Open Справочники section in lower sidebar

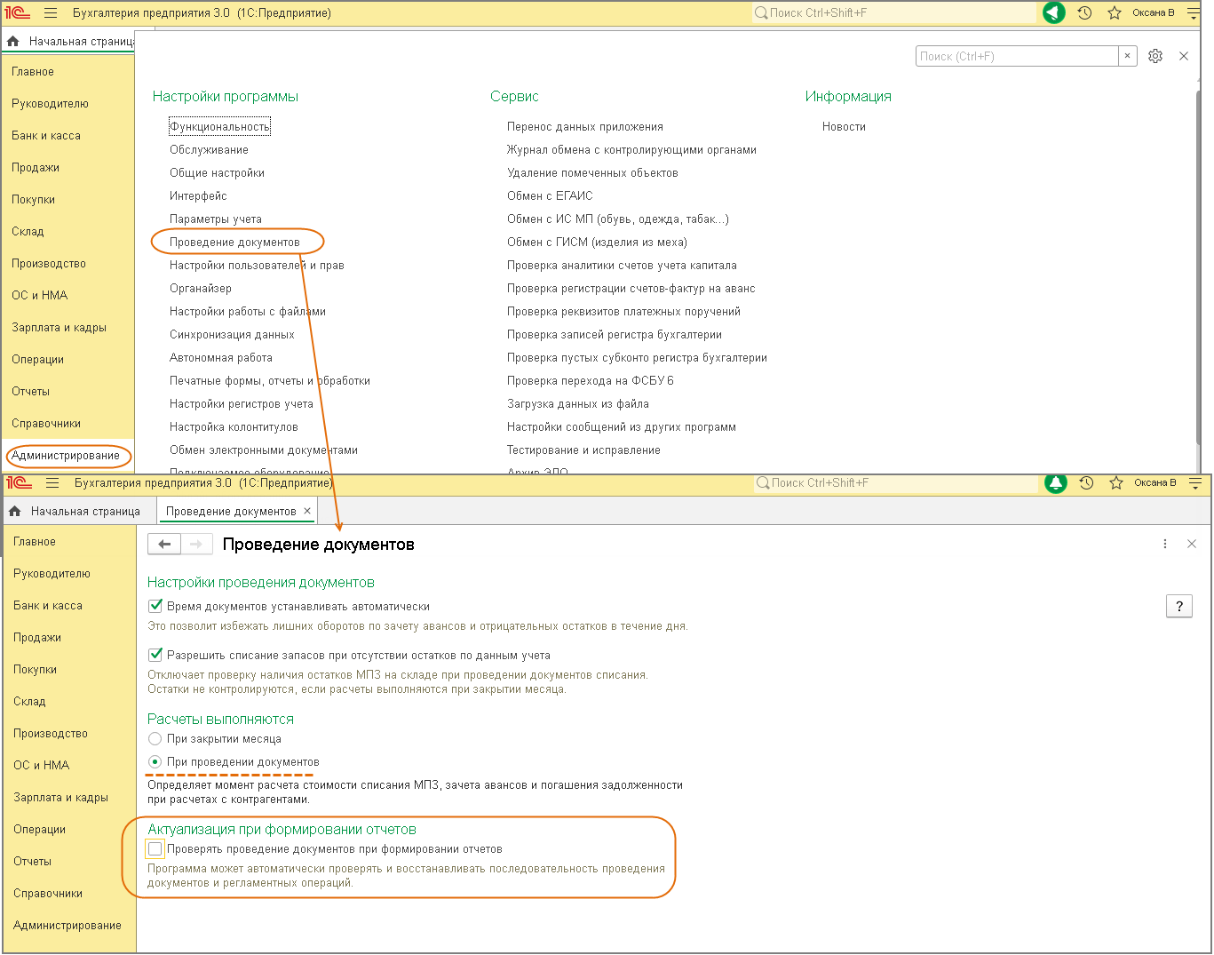point(48,894)
